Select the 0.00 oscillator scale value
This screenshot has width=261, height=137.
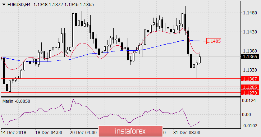click(x=246, y=115)
